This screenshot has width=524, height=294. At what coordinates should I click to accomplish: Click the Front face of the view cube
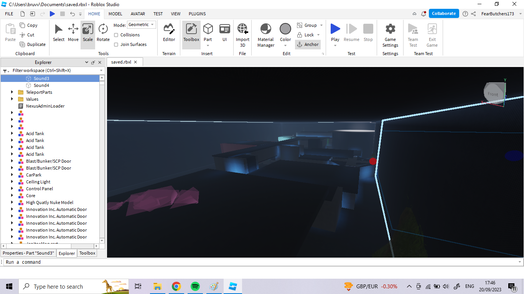(x=493, y=94)
